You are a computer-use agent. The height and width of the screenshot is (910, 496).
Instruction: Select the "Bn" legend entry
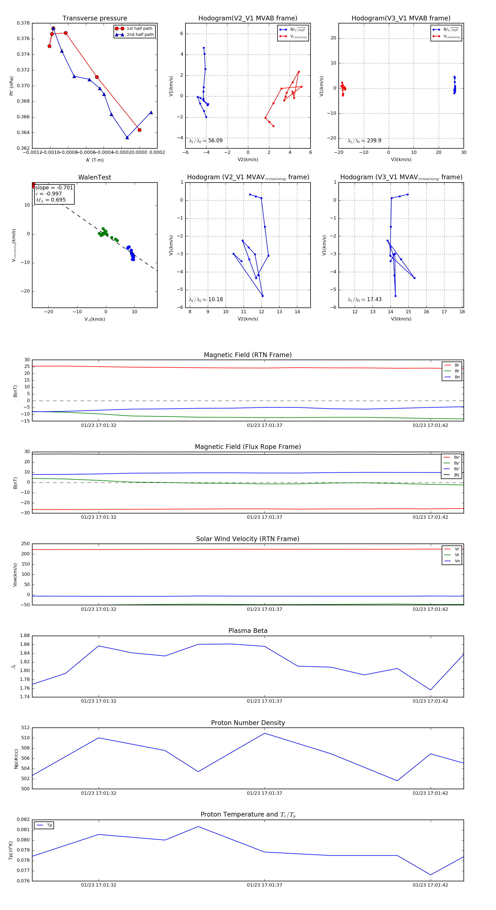click(452, 377)
